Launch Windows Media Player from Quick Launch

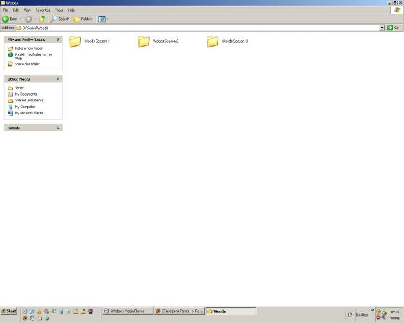point(25,311)
